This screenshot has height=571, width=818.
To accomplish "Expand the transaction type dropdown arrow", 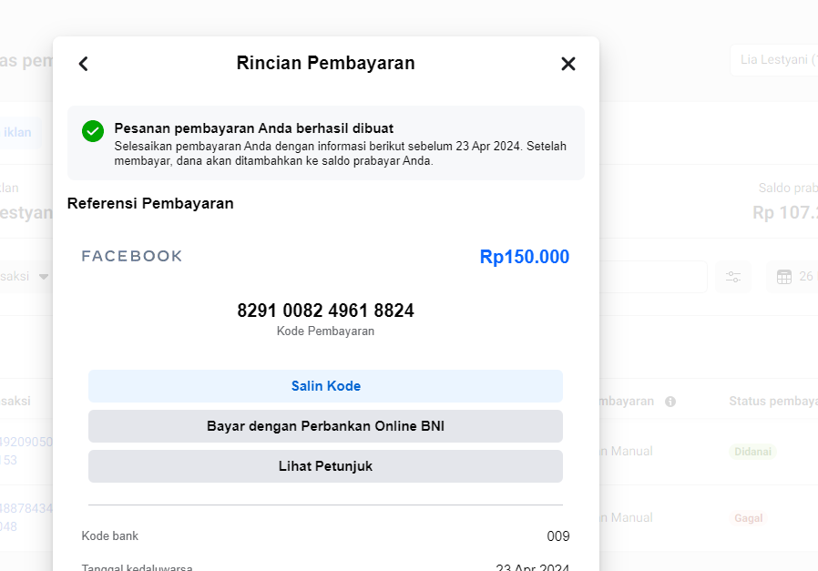I will tap(44, 276).
